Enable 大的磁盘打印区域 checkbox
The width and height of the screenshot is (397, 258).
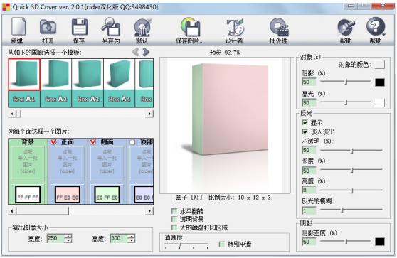point(174,227)
